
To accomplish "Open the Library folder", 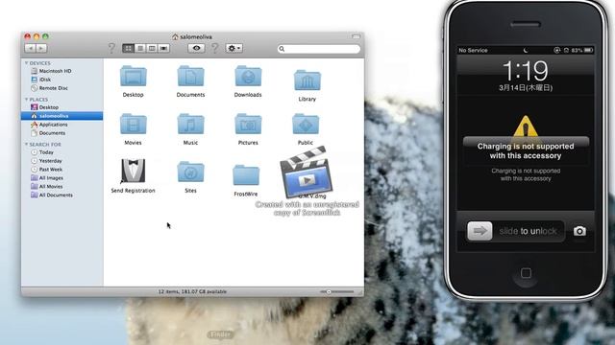I will pyautogui.click(x=307, y=80).
